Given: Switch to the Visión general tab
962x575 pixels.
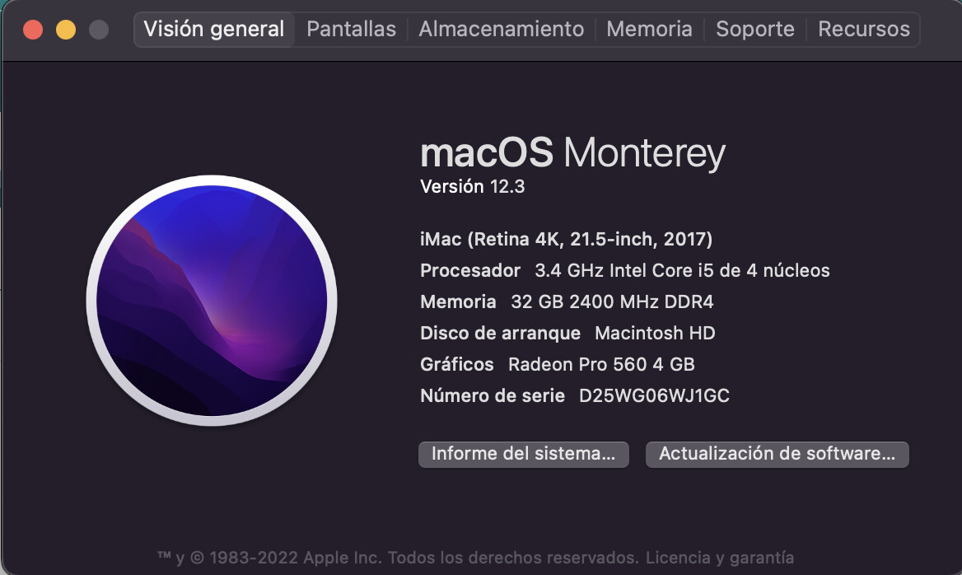Looking at the screenshot, I should tap(214, 29).
